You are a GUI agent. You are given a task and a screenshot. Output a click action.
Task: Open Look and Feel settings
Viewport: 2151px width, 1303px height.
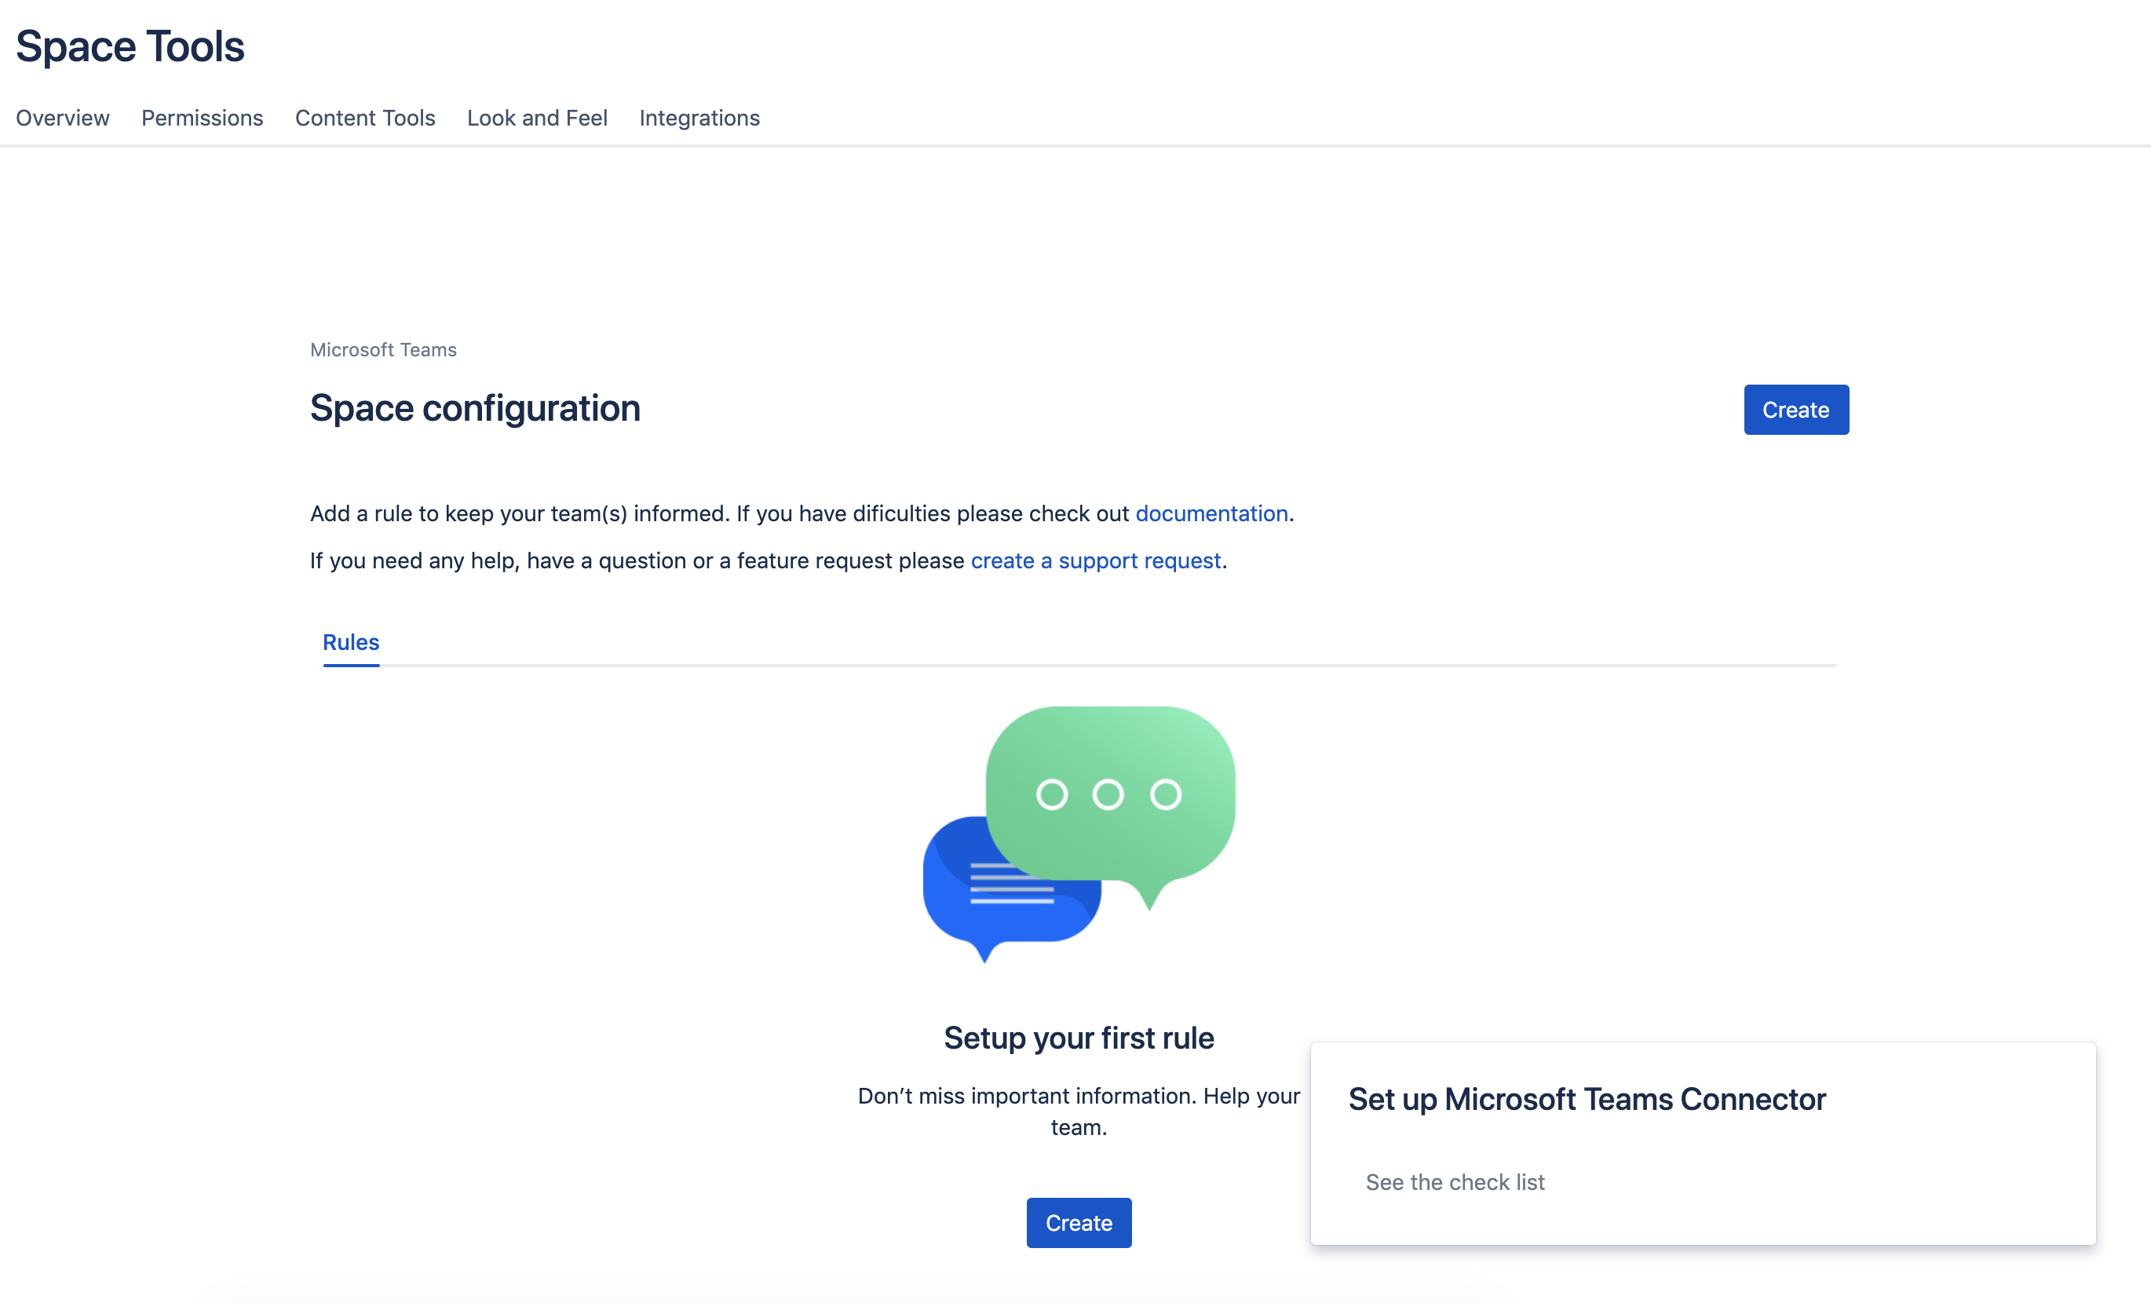[x=537, y=118]
